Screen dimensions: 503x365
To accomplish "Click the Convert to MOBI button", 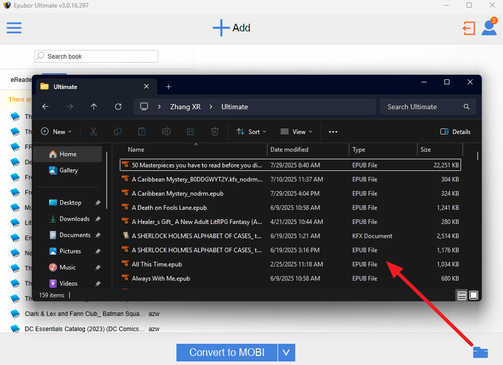I will (227, 352).
